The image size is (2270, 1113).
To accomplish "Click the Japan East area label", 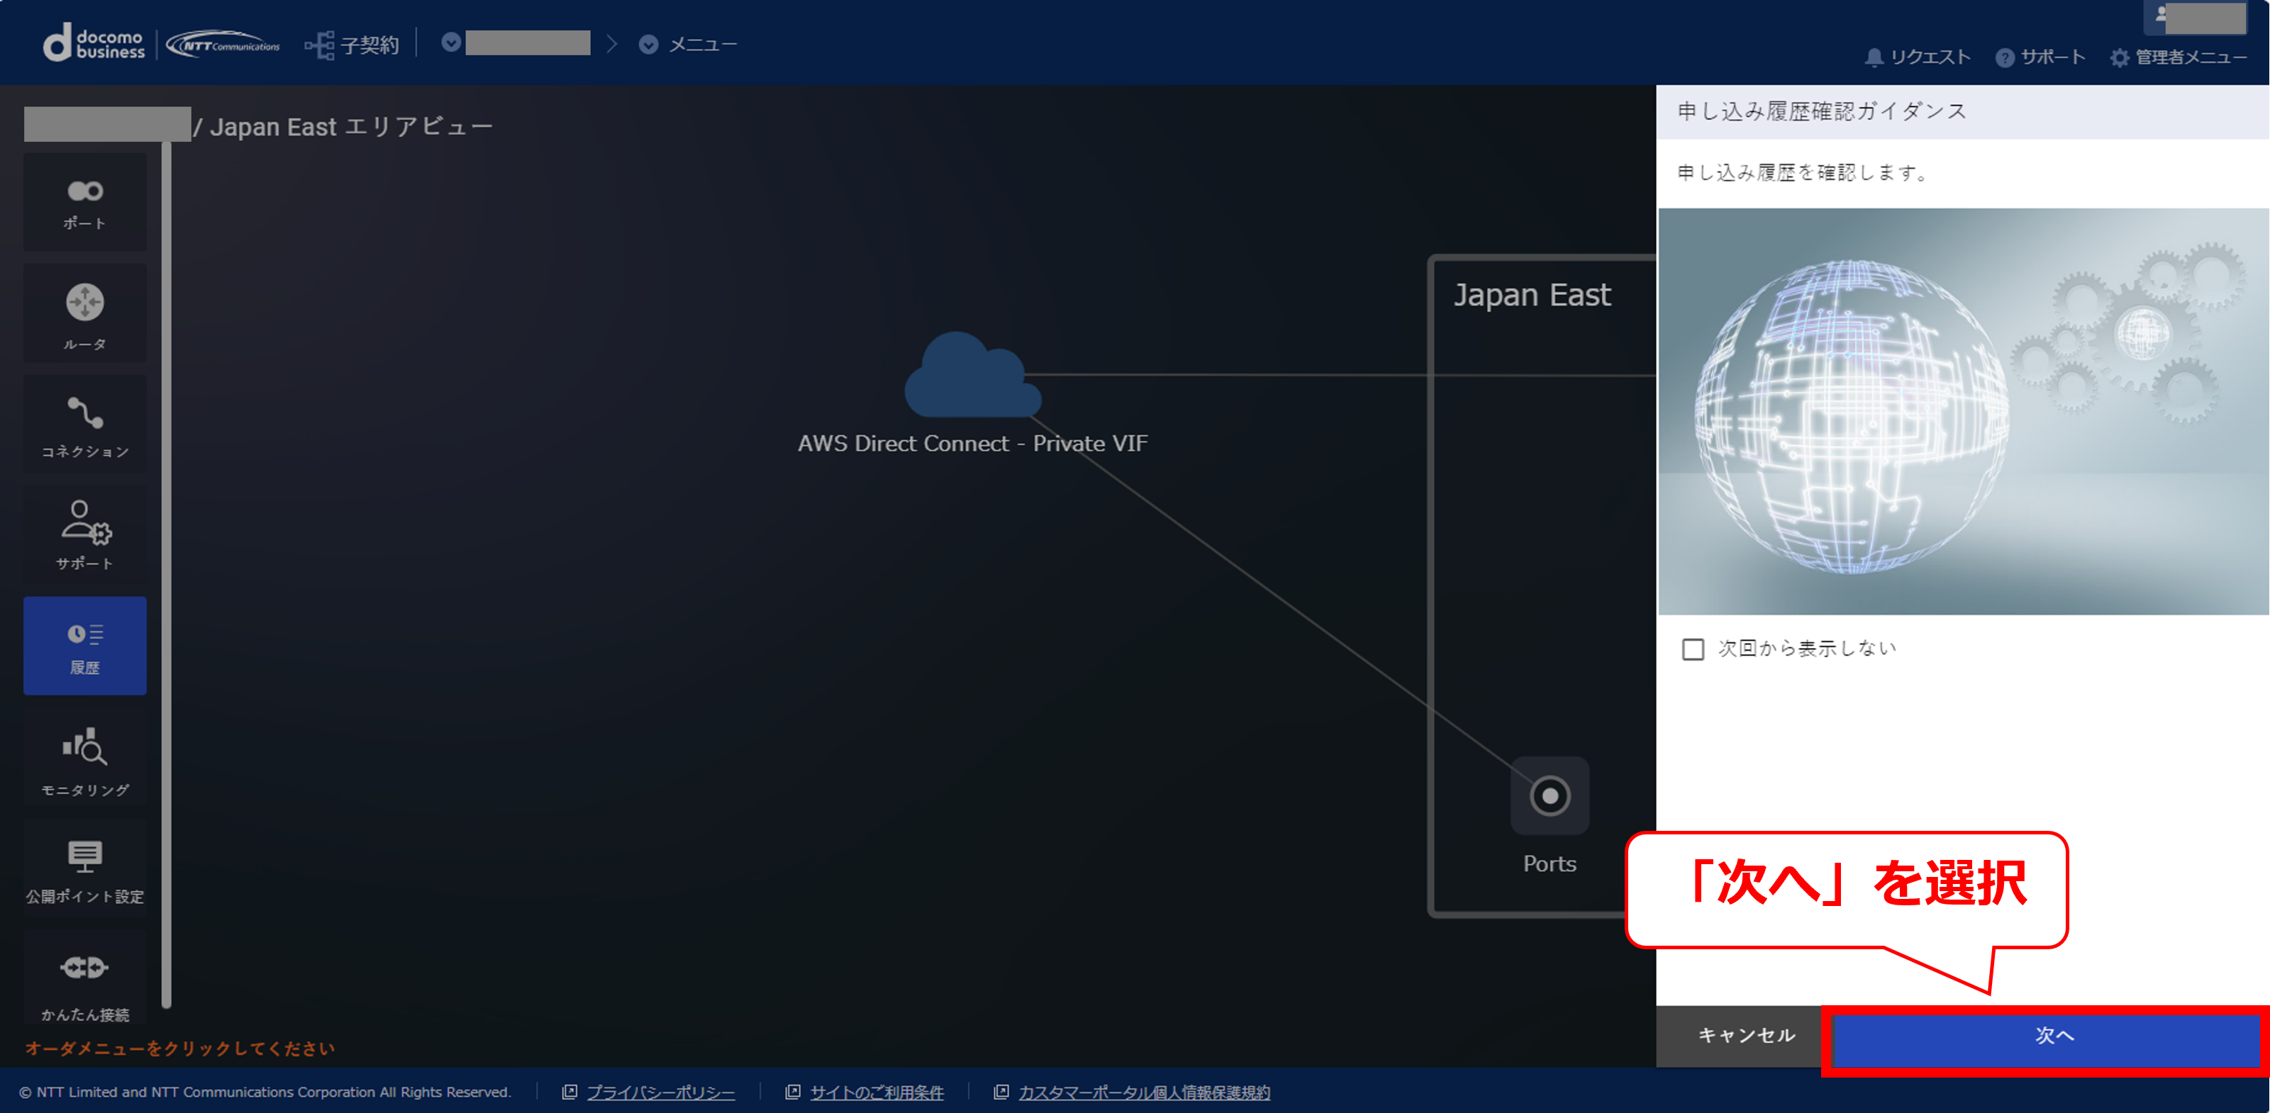I will (x=1532, y=295).
